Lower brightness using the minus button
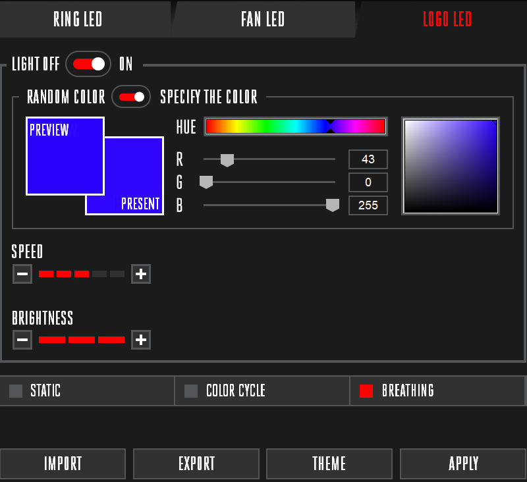The image size is (527, 482). 22,340
